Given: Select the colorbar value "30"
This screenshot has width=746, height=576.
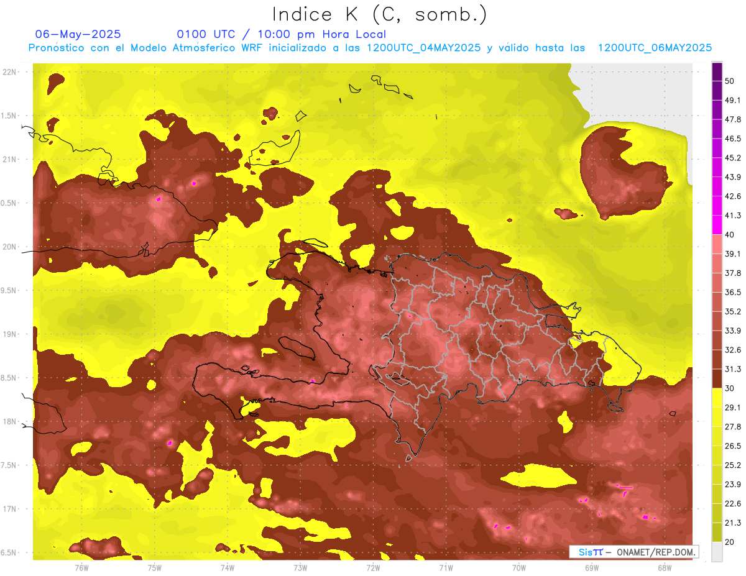Looking at the screenshot, I should pos(730,389).
